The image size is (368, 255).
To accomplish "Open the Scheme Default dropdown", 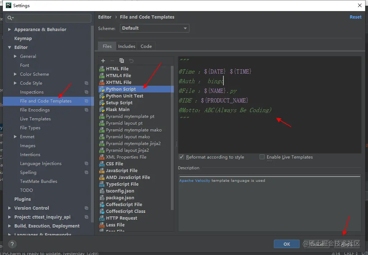I will 154,28.
